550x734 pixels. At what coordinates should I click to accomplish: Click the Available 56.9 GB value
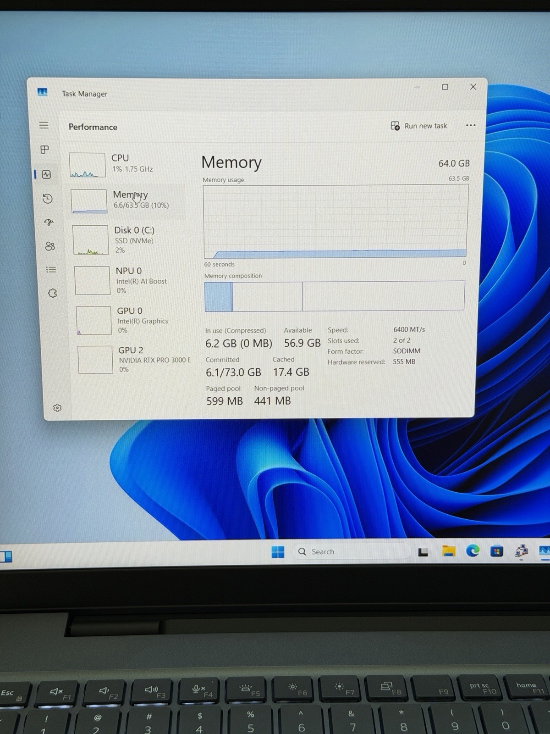pos(302,343)
